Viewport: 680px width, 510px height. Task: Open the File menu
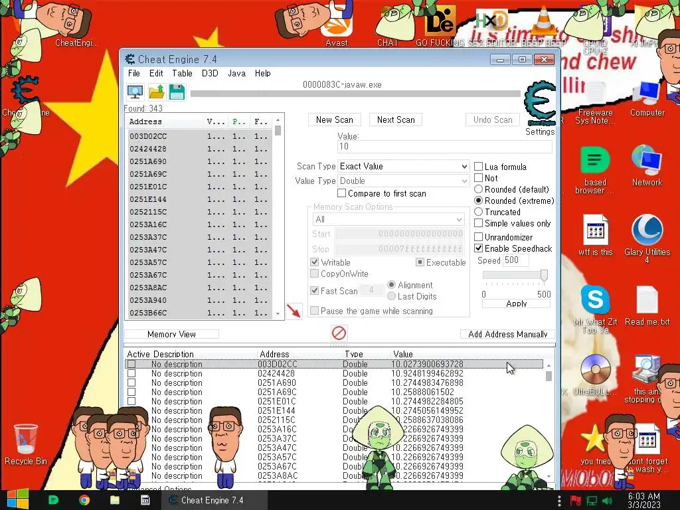click(x=134, y=73)
